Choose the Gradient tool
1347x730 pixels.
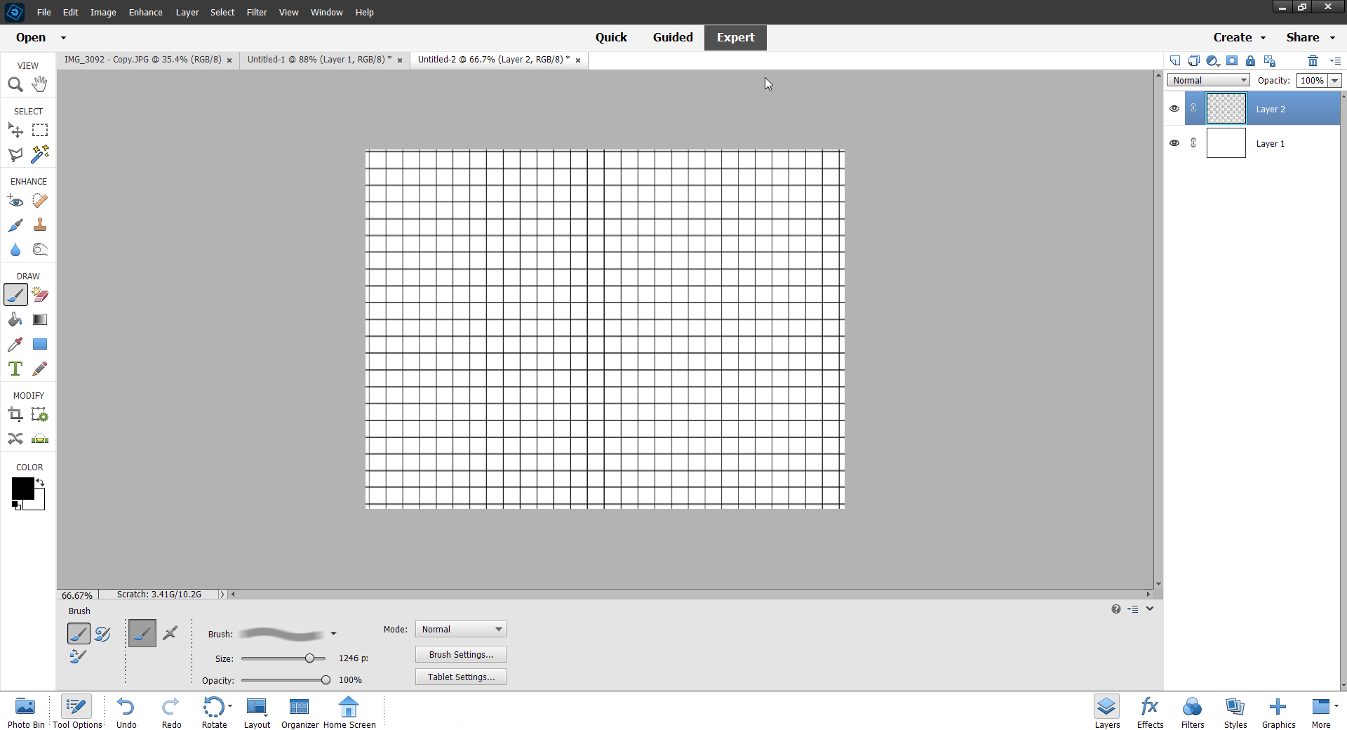(x=40, y=319)
